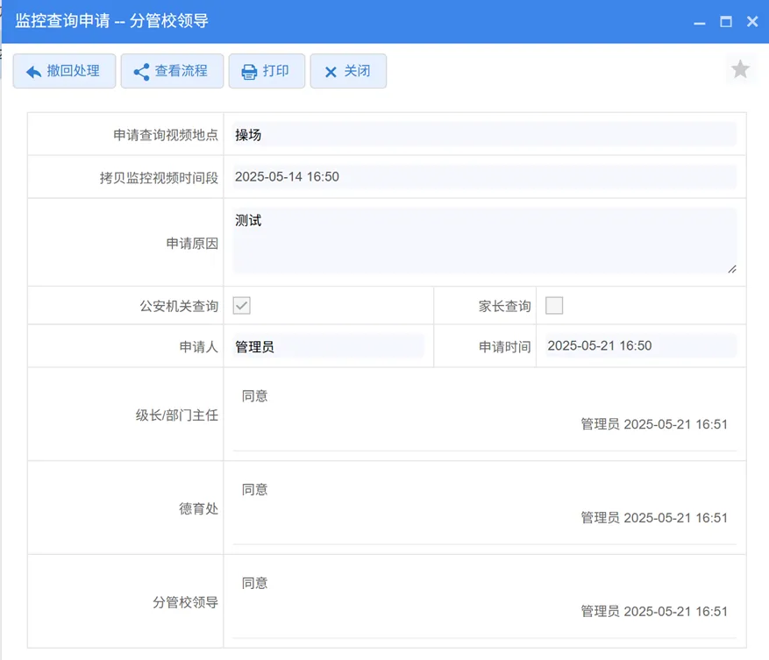769x660 pixels.
Task: Click the 德育处 label
Action: 199,508
